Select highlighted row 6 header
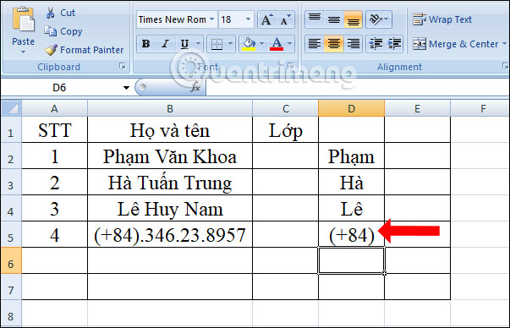 [11, 260]
